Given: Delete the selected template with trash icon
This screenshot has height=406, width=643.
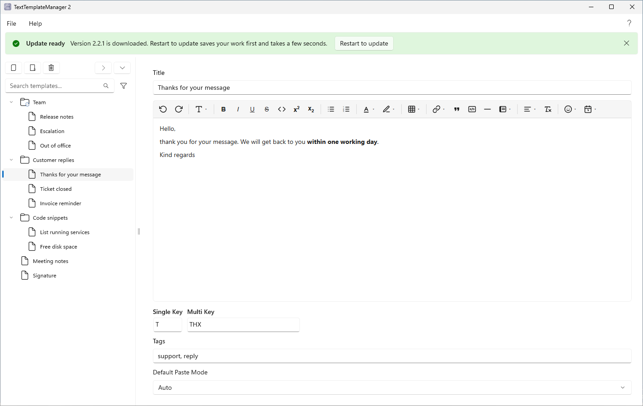Looking at the screenshot, I should pyautogui.click(x=51, y=68).
